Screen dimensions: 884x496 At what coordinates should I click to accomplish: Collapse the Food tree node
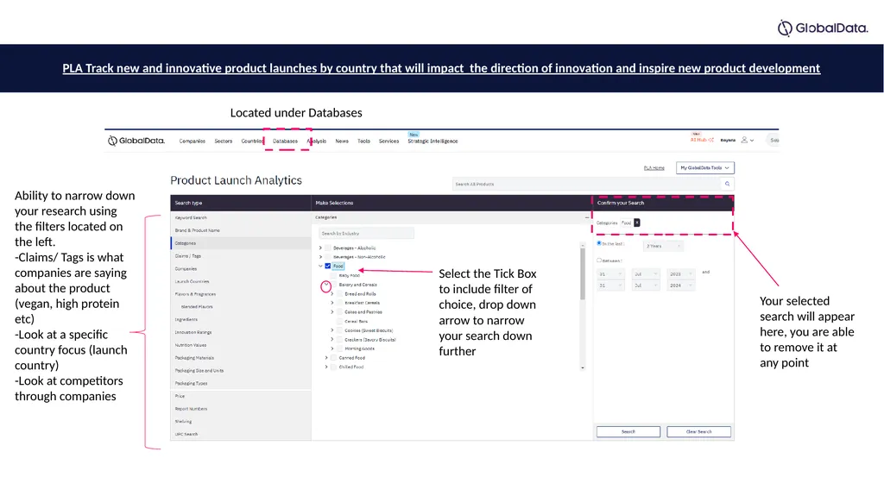(x=321, y=266)
